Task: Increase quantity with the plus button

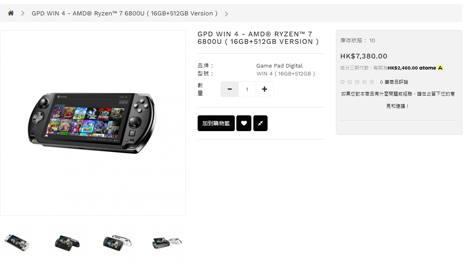Action: pos(264,89)
